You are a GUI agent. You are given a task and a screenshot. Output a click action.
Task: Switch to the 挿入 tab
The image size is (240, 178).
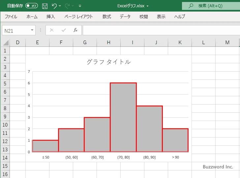click(51, 16)
